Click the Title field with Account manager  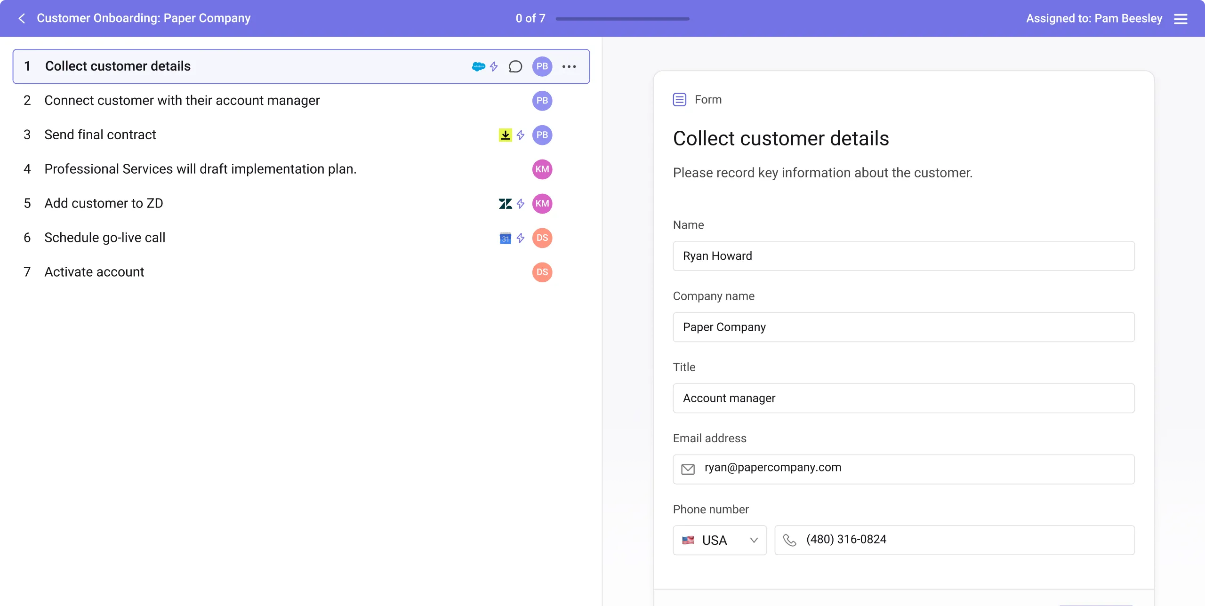tap(904, 398)
